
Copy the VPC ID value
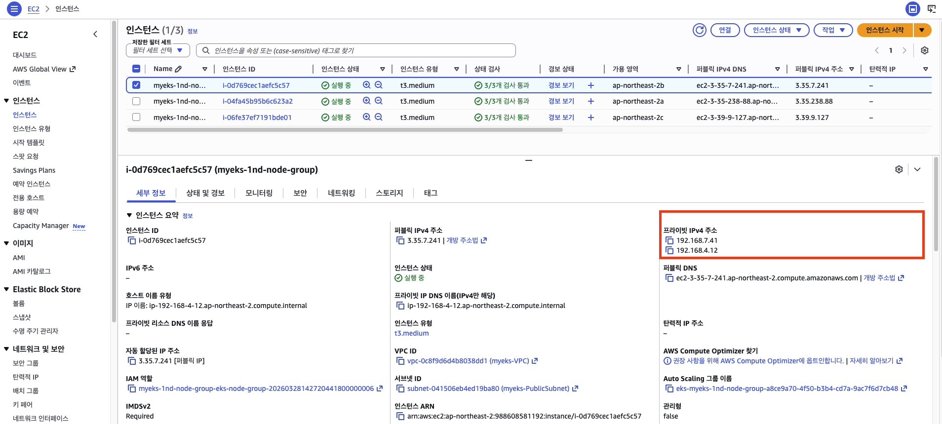point(400,361)
